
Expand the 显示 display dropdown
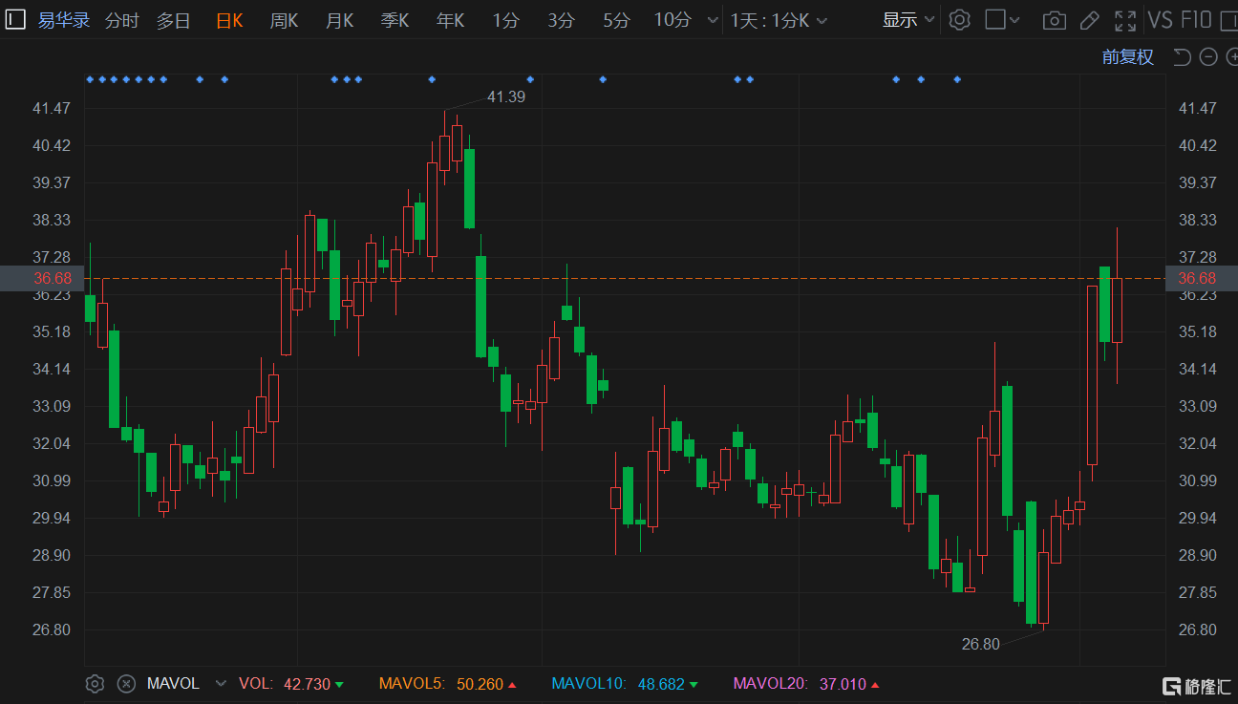click(908, 20)
